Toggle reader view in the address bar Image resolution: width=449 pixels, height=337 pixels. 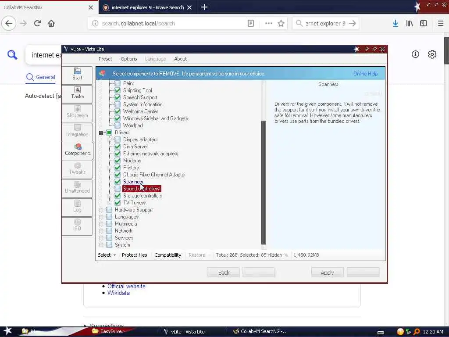pos(250,23)
